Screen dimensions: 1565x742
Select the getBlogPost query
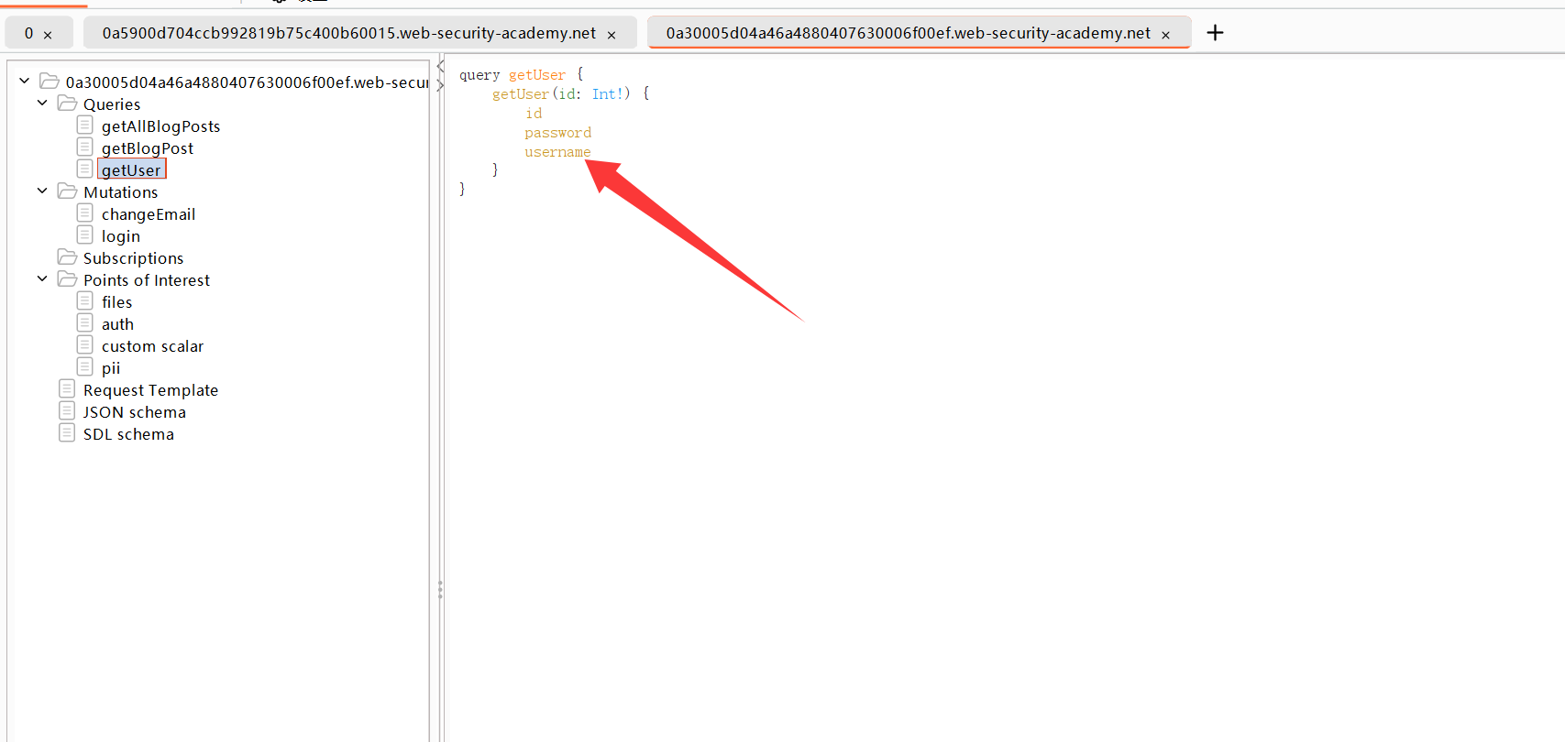click(x=147, y=148)
